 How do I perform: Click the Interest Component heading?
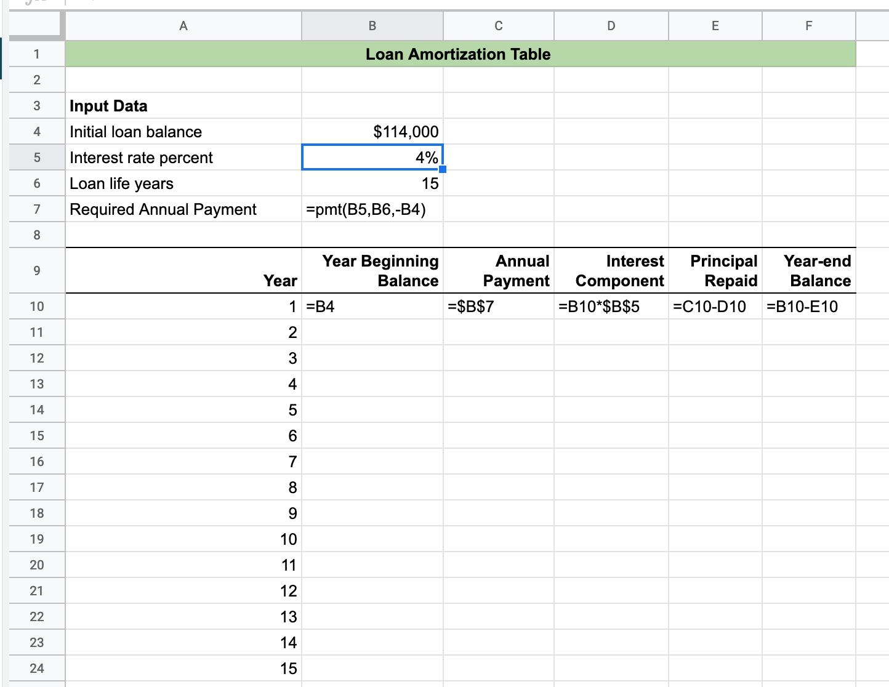click(x=611, y=271)
